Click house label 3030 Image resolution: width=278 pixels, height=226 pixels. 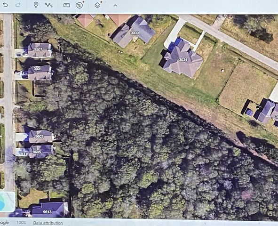135,33
